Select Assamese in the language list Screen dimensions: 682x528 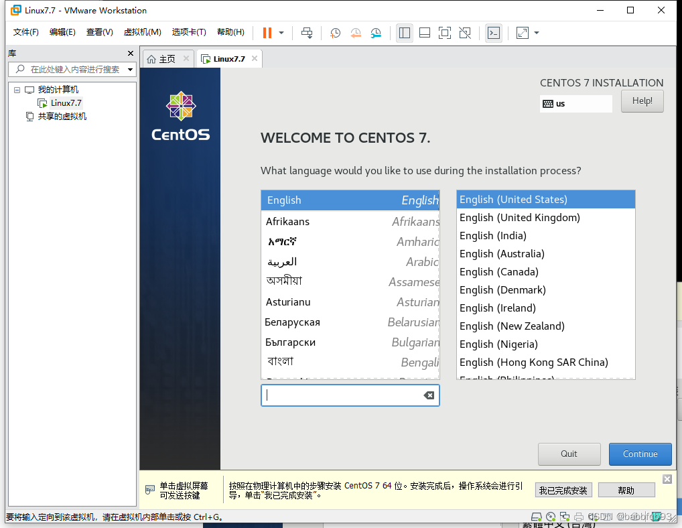(350, 281)
